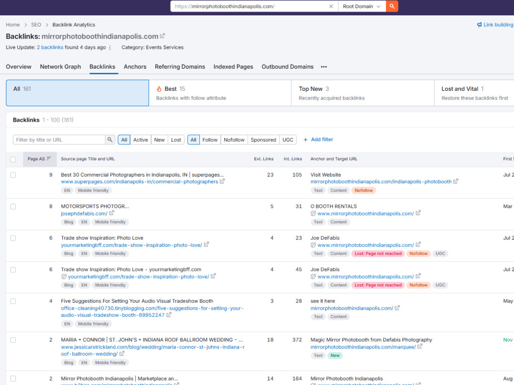514x385 pixels.
Task: Check the MOTORSPORTS PHOTOGR row checkbox
Action: click(x=13, y=206)
